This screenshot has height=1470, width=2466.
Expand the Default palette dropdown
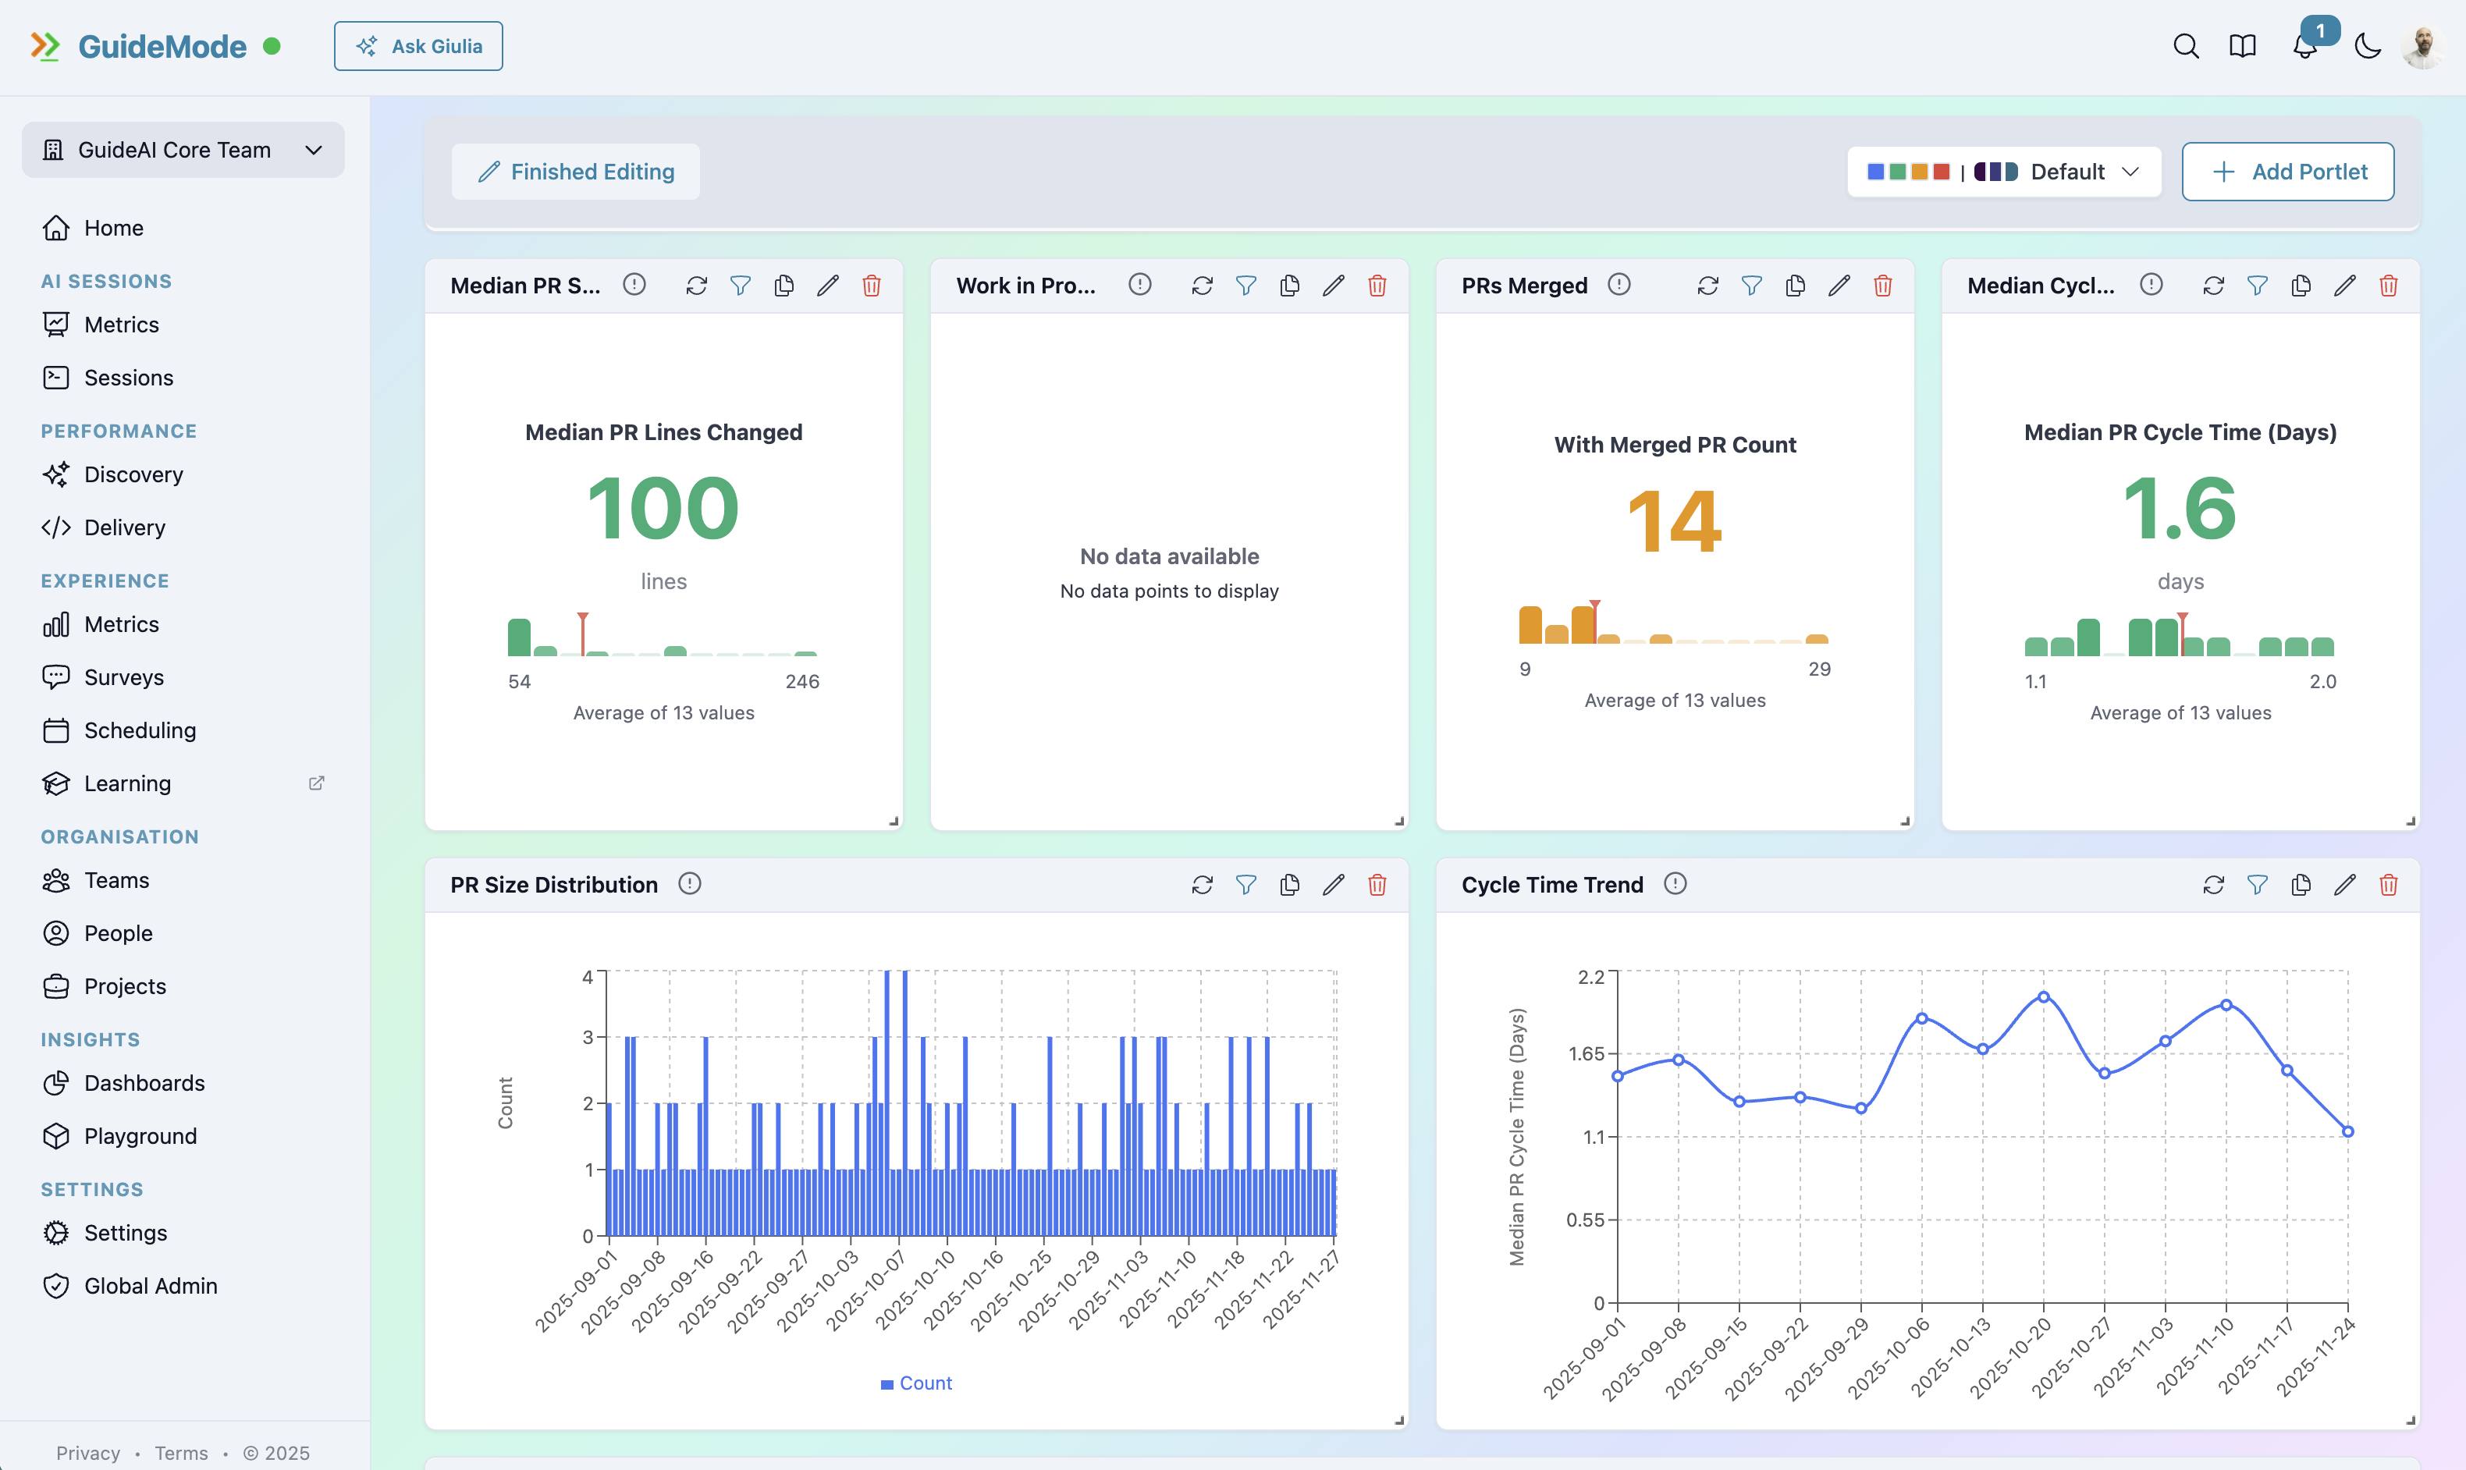[x=2131, y=170]
